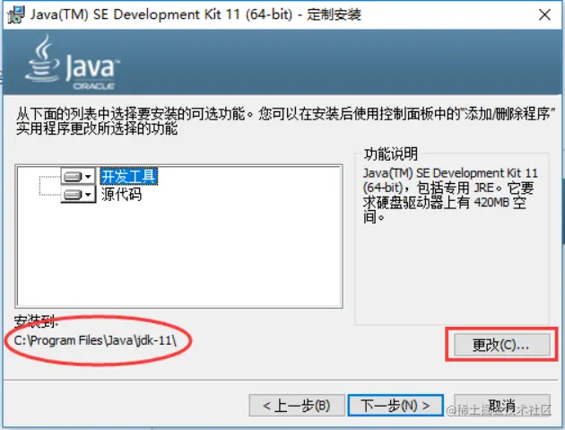The height and width of the screenshot is (430, 565).
Task: Click the install path C:\Program Files\Java\jdk-11\
Action: [95, 340]
